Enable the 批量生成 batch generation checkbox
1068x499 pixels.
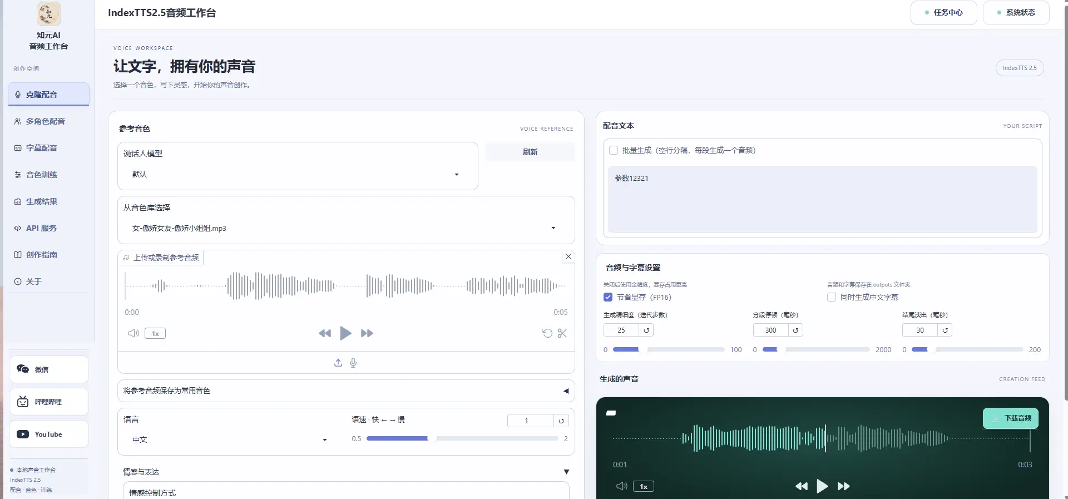coord(614,150)
